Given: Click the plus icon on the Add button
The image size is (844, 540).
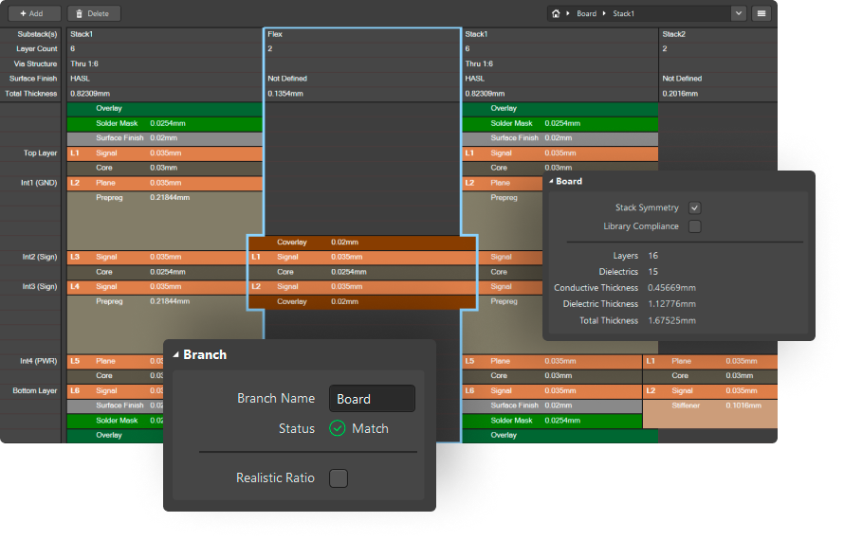Looking at the screenshot, I should pyautogui.click(x=21, y=14).
